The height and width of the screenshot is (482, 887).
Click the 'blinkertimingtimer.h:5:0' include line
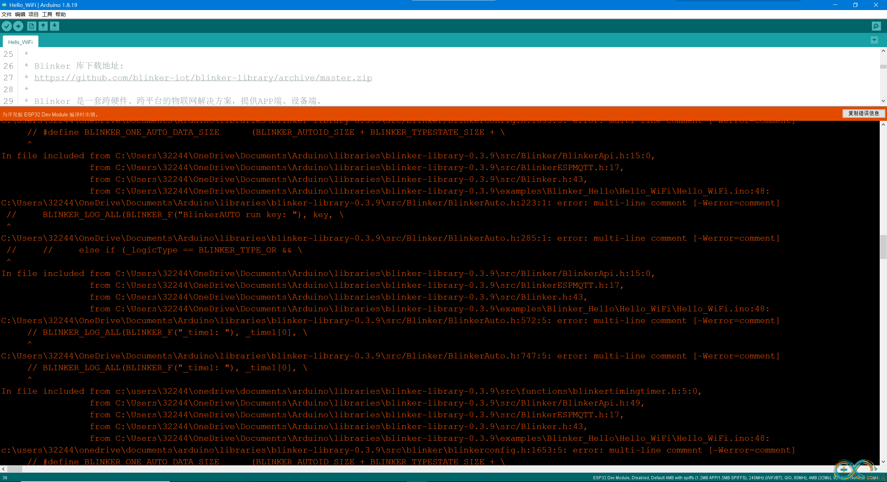coord(351,391)
